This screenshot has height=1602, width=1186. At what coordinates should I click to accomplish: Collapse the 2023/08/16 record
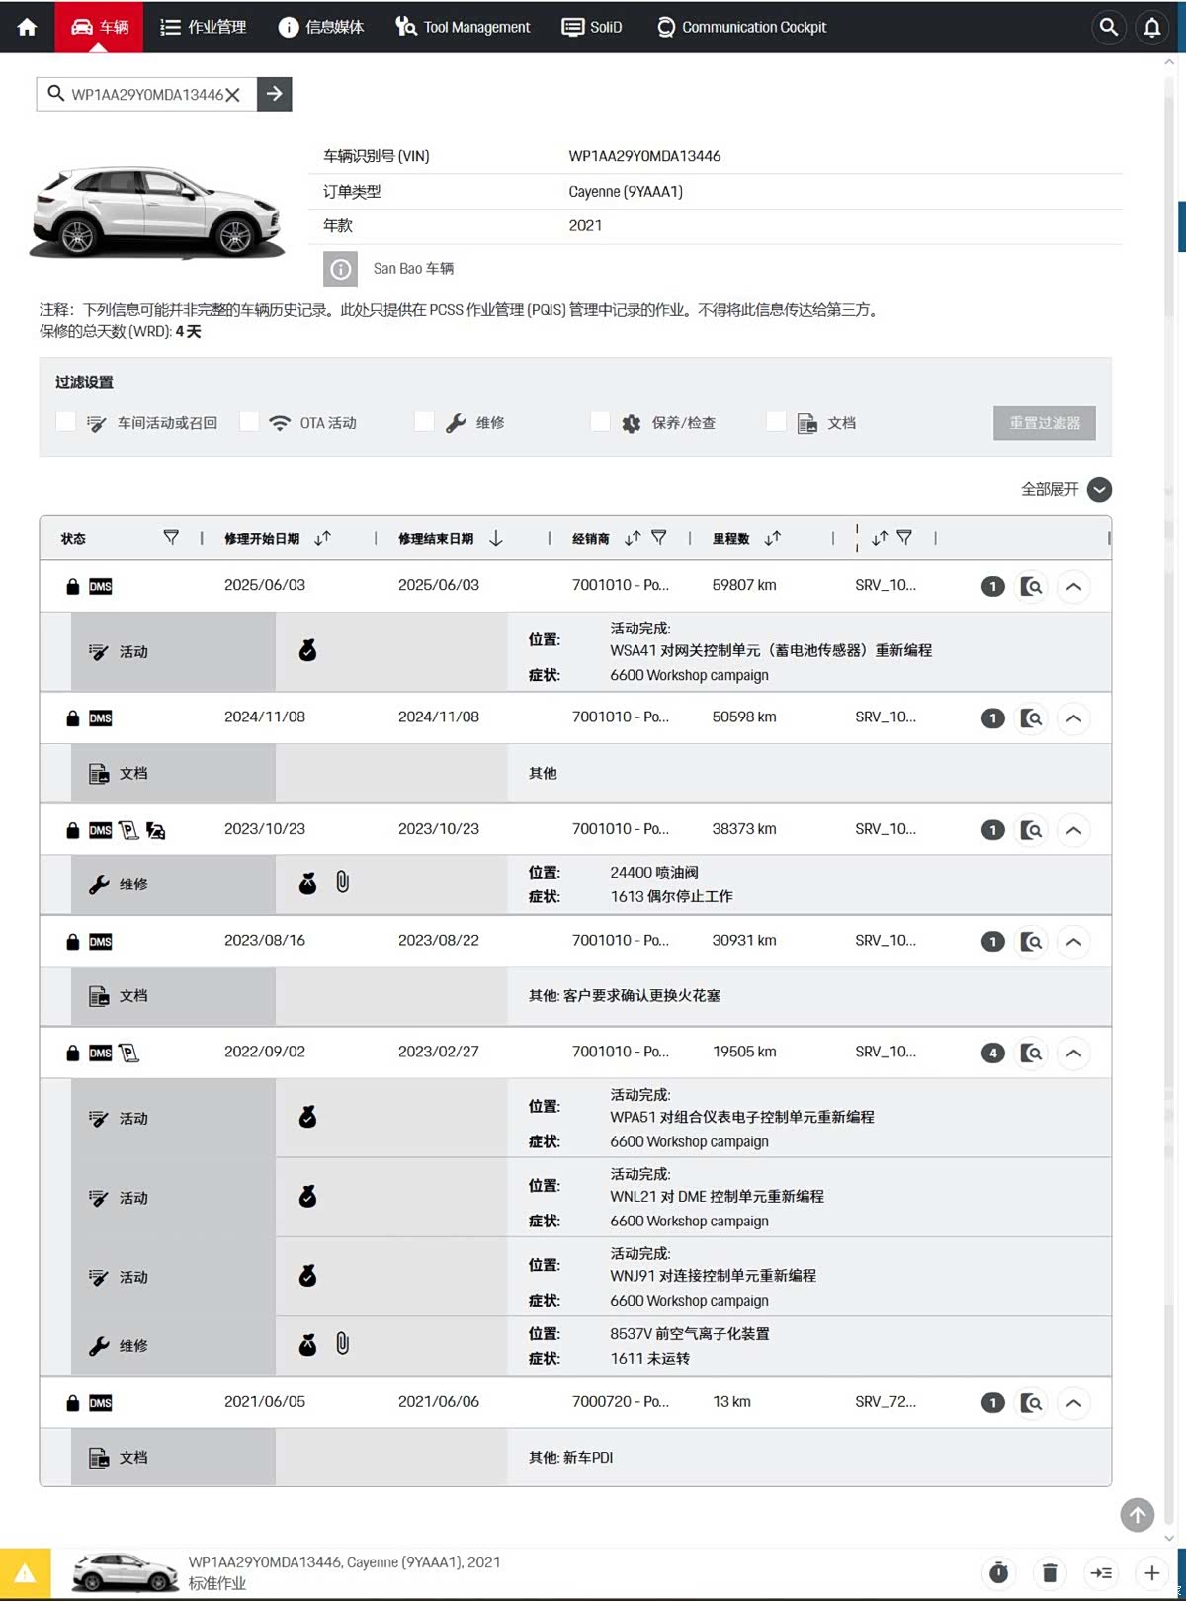point(1073,942)
